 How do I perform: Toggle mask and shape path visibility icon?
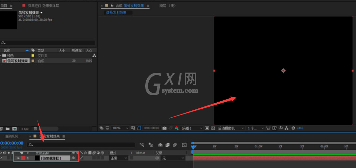pyautogui.click(x=139, y=128)
